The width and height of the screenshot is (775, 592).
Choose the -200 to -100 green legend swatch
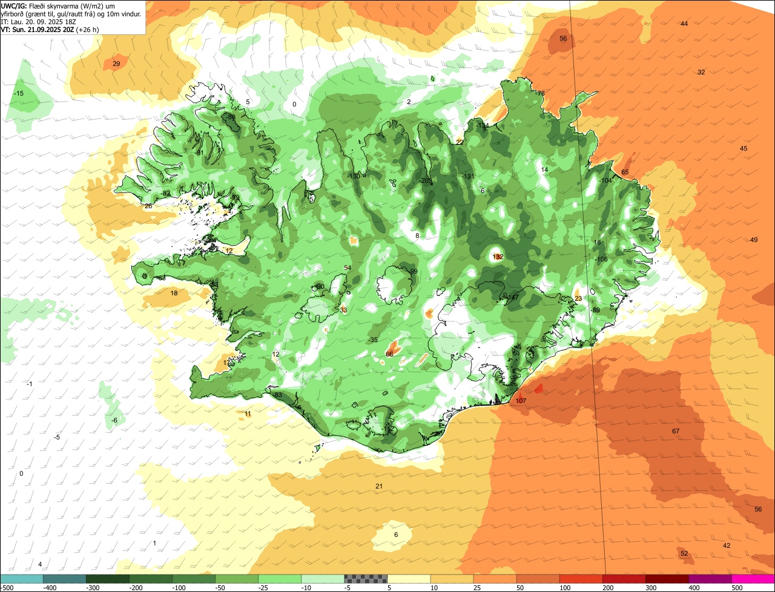click(151, 579)
